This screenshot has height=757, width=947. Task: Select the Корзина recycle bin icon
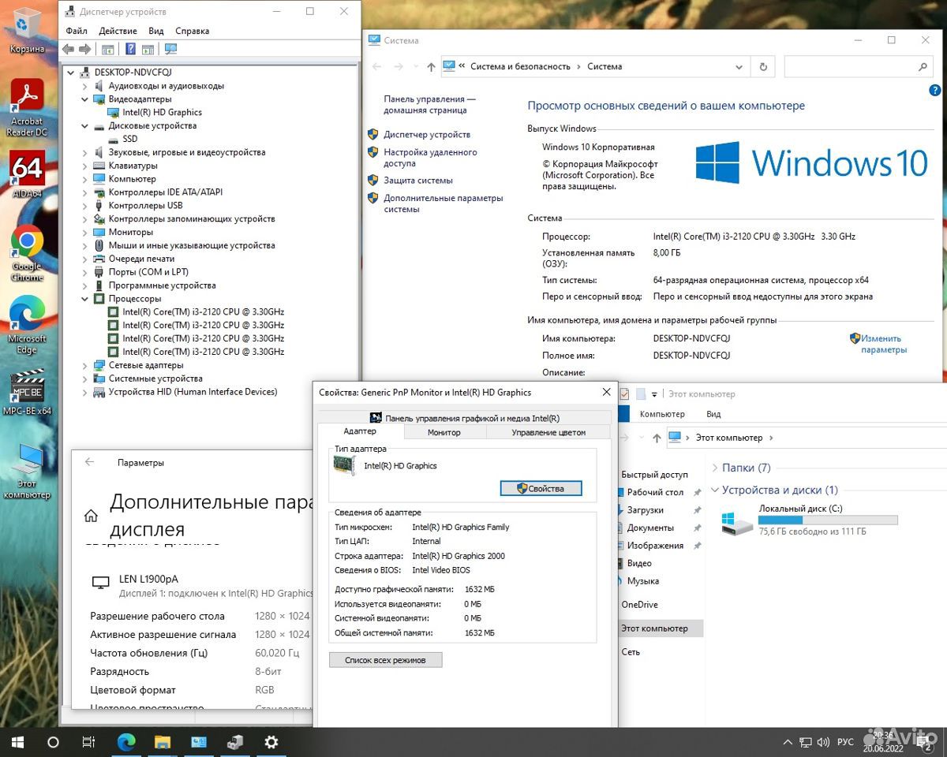tap(27, 32)
